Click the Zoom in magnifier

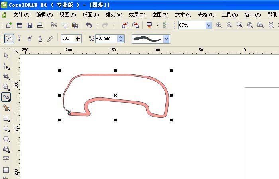[219, 25]
